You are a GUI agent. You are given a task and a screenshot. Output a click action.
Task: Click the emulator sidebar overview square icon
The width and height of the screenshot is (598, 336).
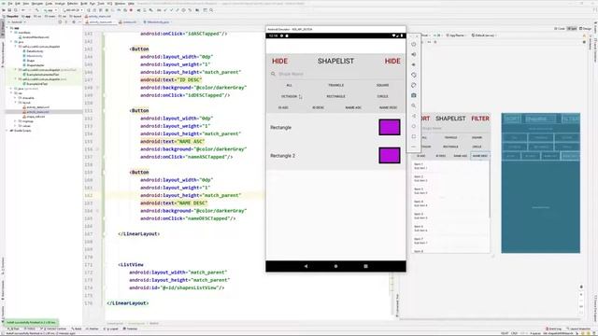pos(413,136)
